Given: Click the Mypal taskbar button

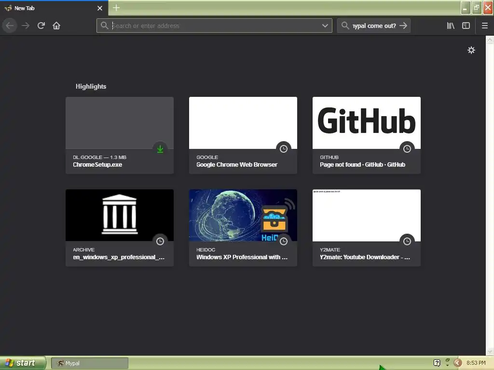Looking at the screenshot, I should coord(89,363).
